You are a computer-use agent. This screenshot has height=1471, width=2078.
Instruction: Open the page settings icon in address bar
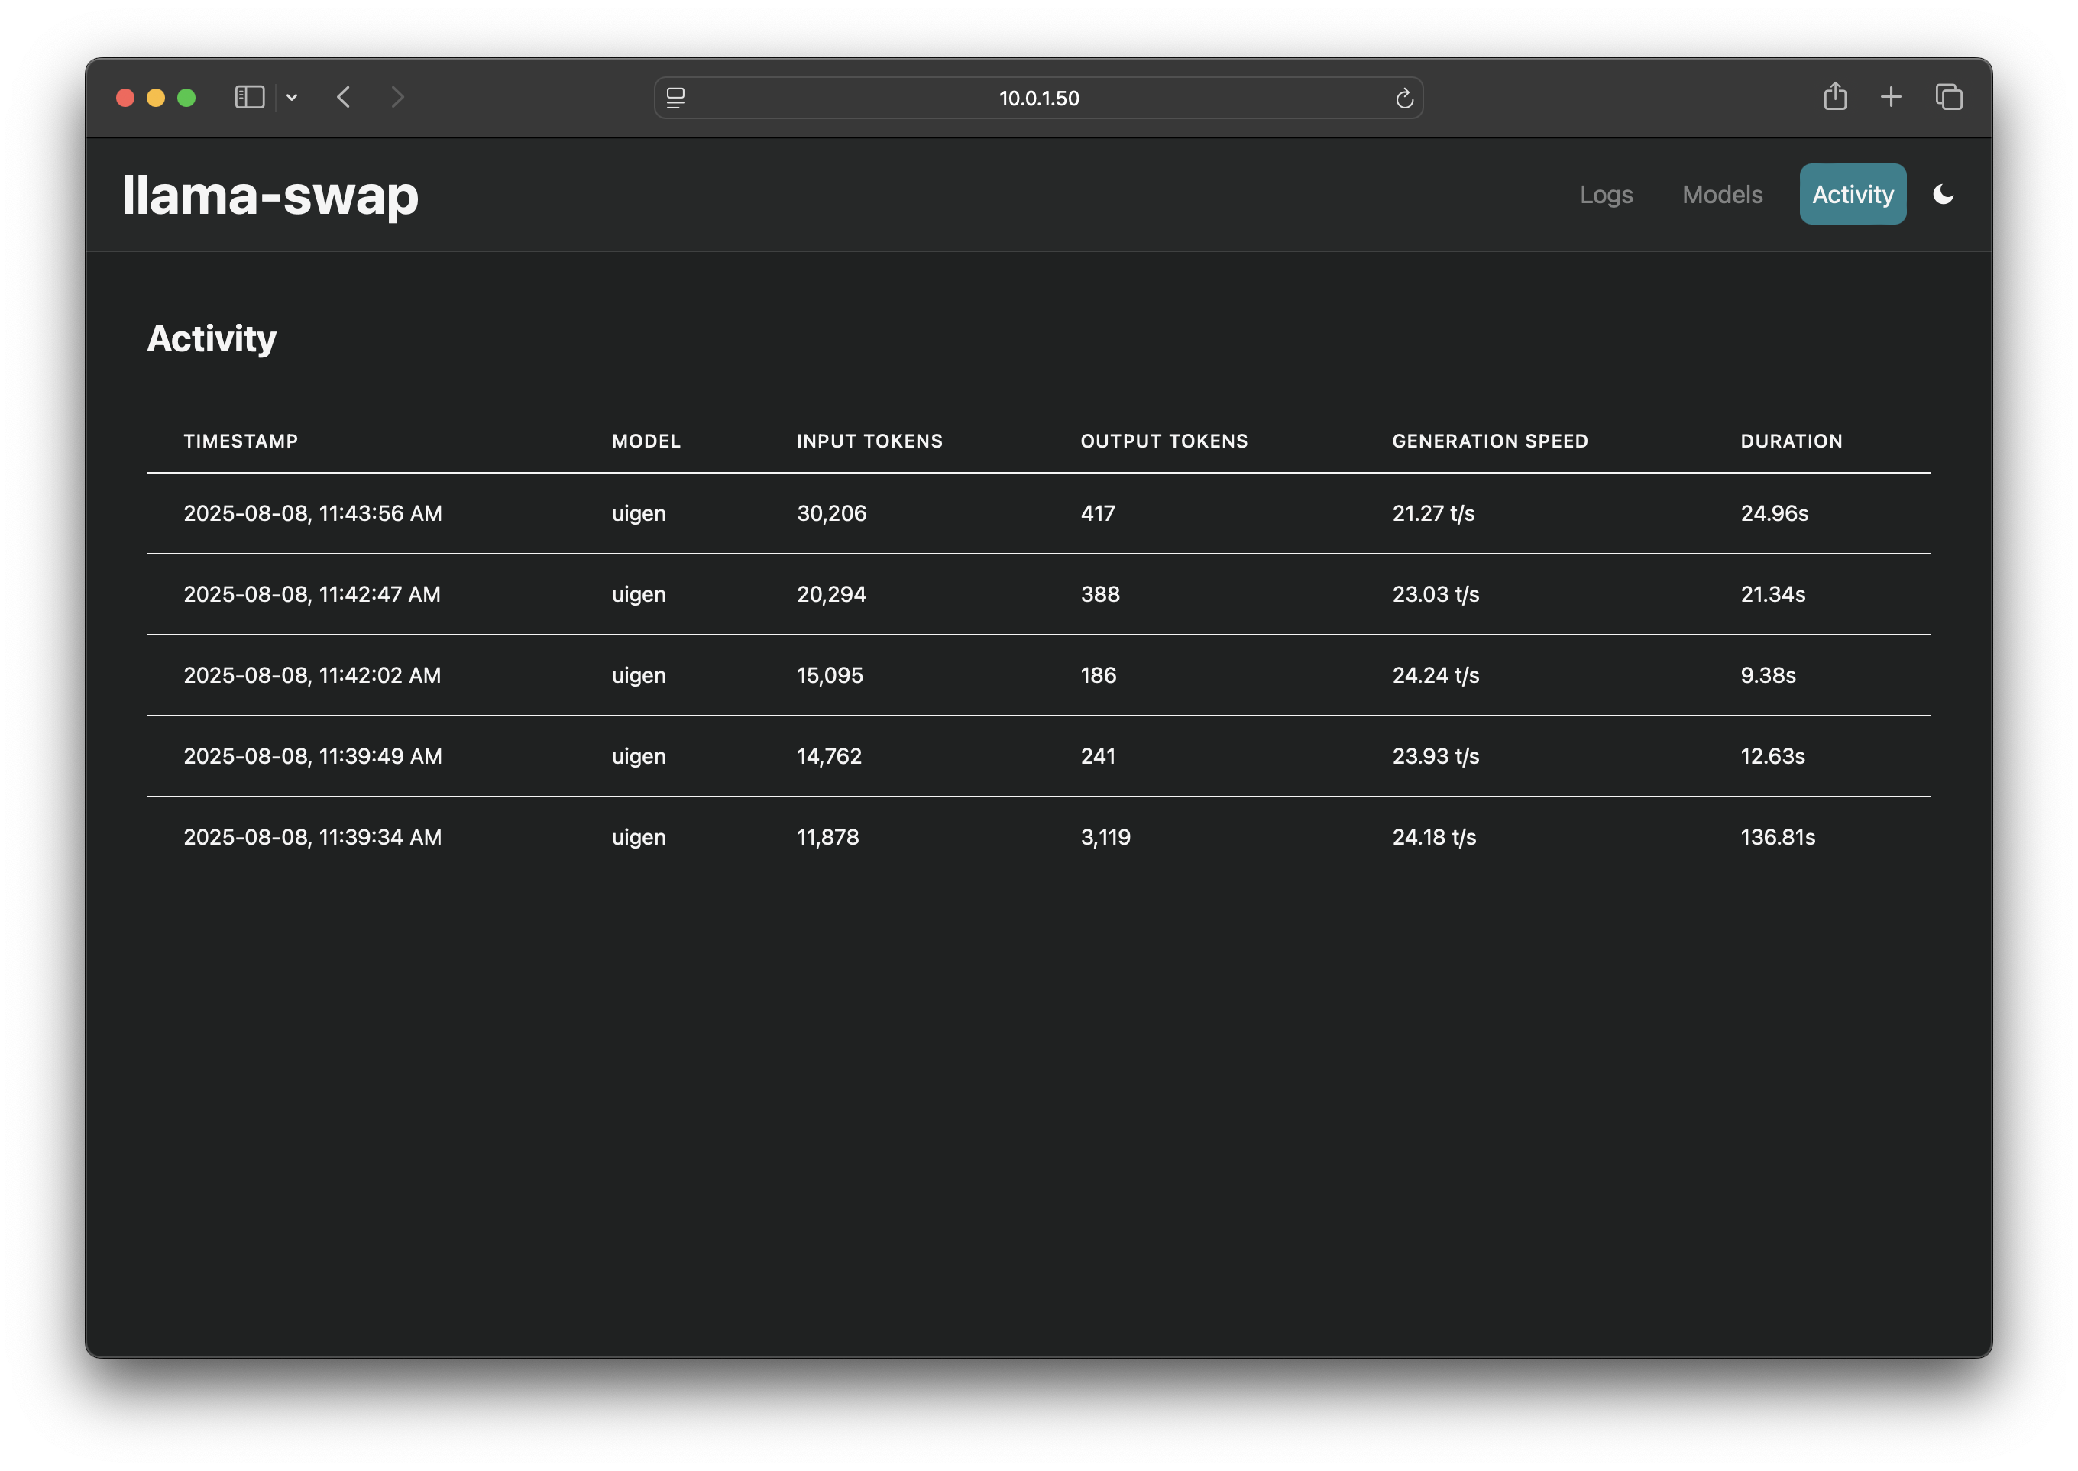pos(676,98)
